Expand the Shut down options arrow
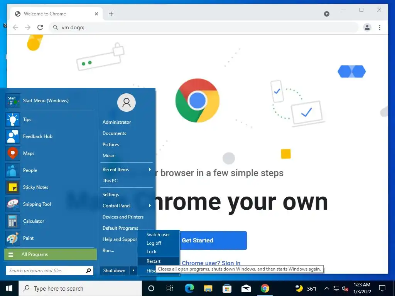The height and width of the screenshot is (296, 395). coord(133,271)
